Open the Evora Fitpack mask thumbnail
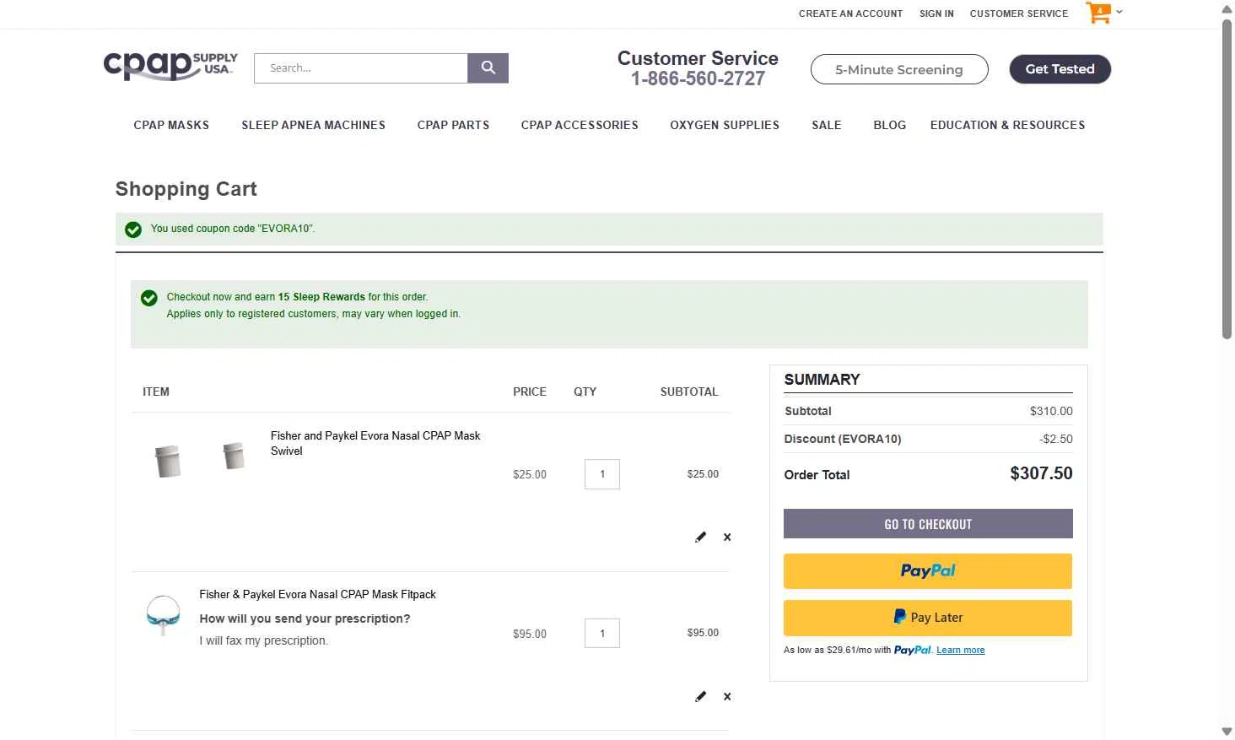 (x=164, y=615)
